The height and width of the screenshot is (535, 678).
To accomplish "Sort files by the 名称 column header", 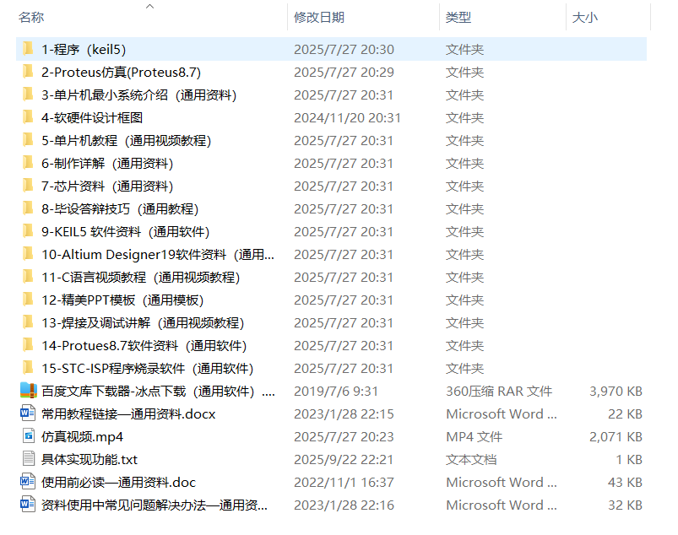I will coord(31,17).
